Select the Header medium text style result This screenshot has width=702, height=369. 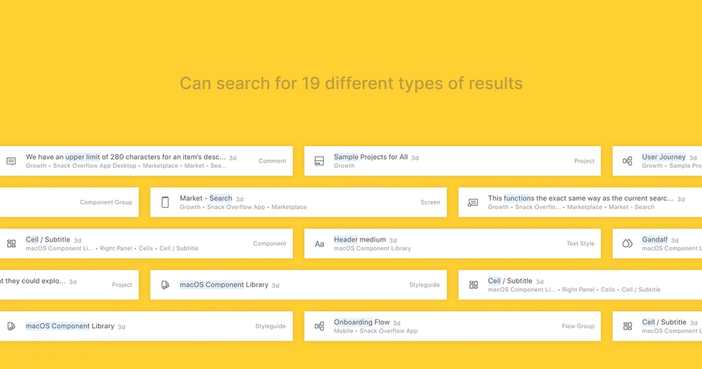453,243
